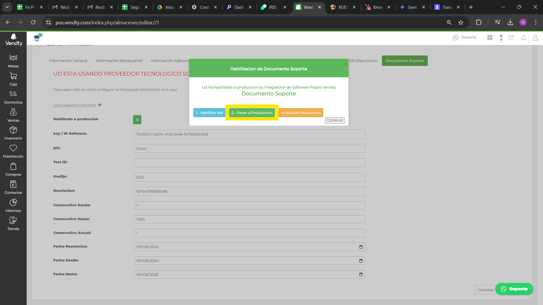
Task: Open browser extensions puzzle icon
Action: click(x=479, y=22)
